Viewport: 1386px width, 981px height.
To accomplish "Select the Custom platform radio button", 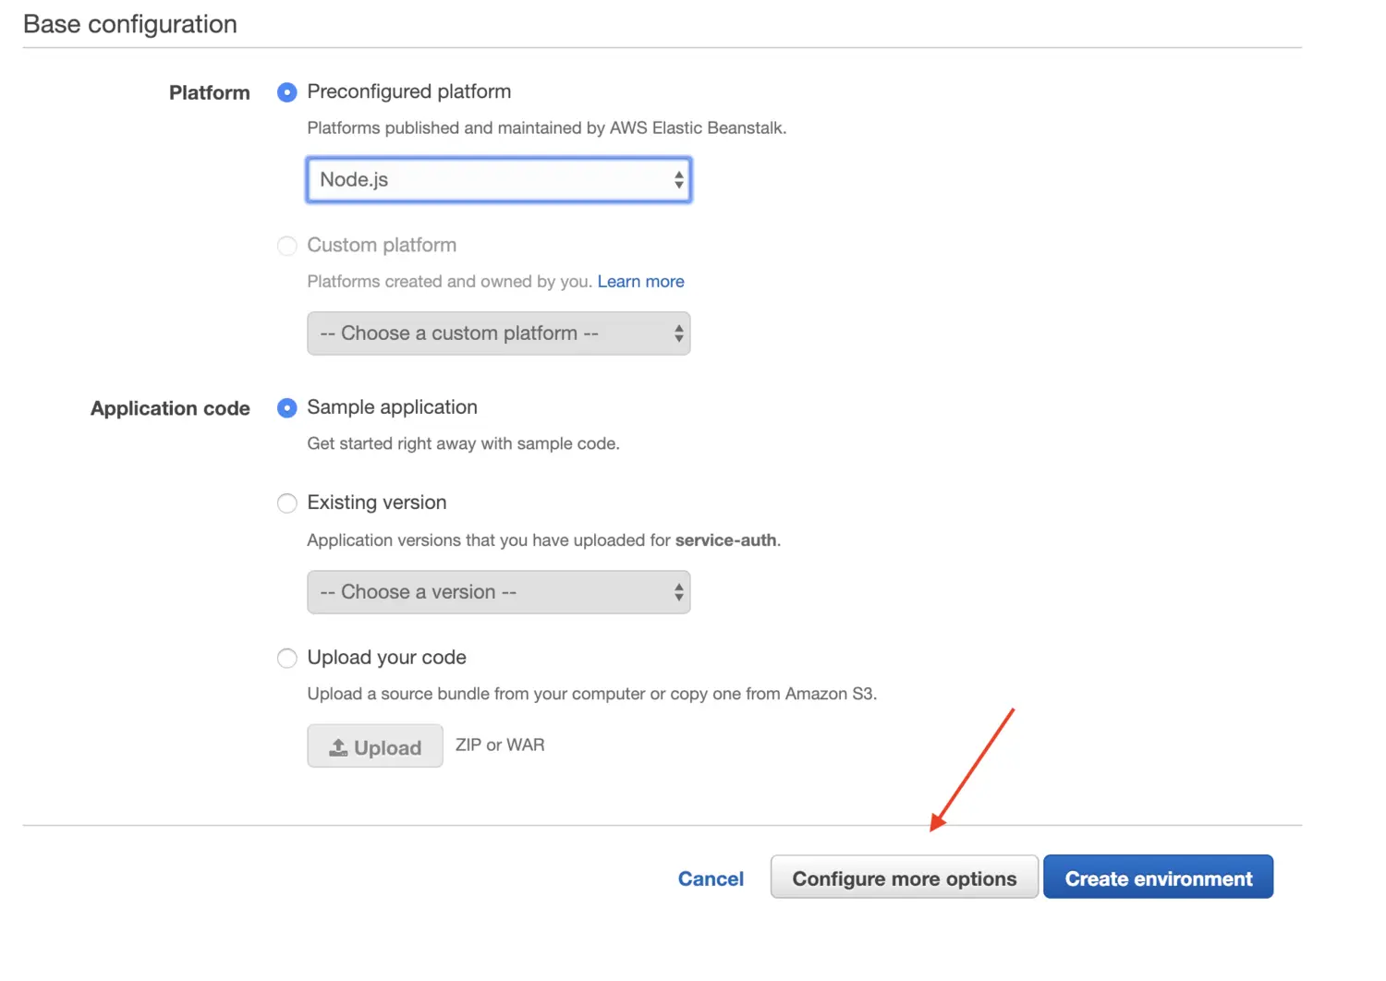I will point(287,246).
